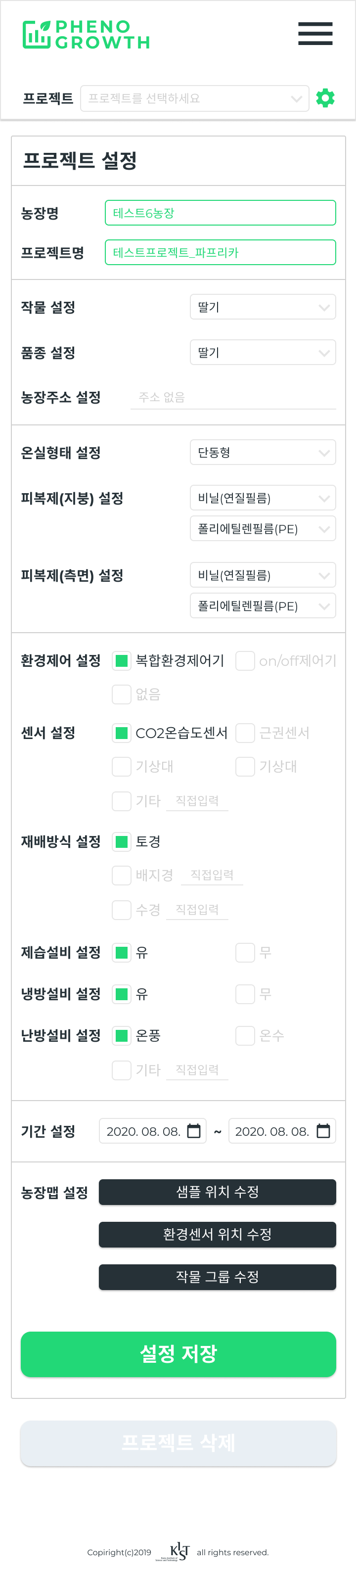The width and height of the screenshot is (356, 1574).
Task: Uncheck the CO2온습도센서 checkbox
Action: 122,733
